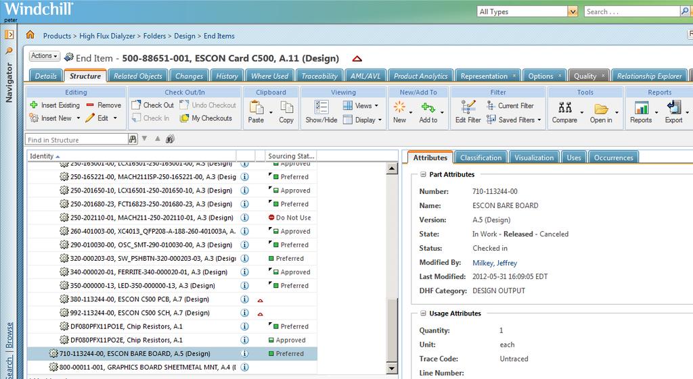Click info icon for 710-113244-00 row
Screen dimensions: 693x379
point(244,353)
